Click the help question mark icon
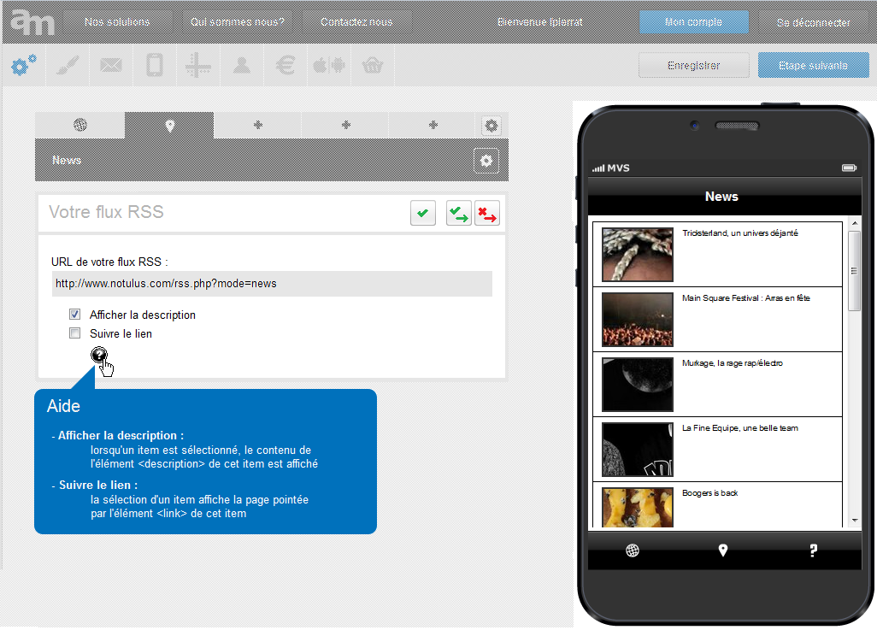The image size is (877, 630). (x=99, y=355)
